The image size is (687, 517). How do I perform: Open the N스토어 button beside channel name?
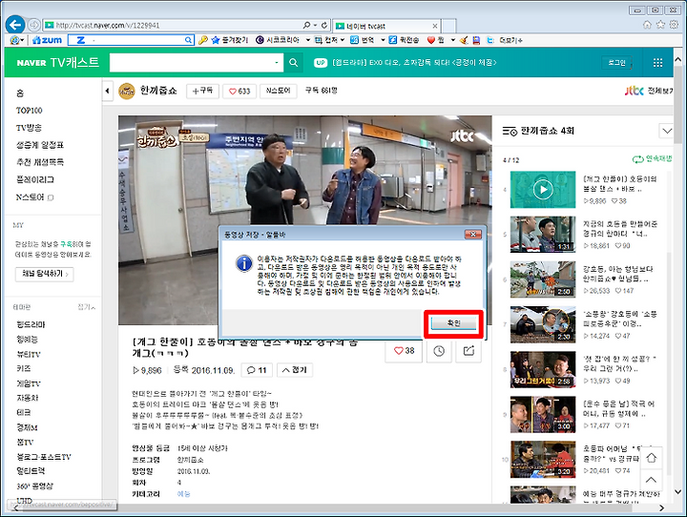point(279,92)
